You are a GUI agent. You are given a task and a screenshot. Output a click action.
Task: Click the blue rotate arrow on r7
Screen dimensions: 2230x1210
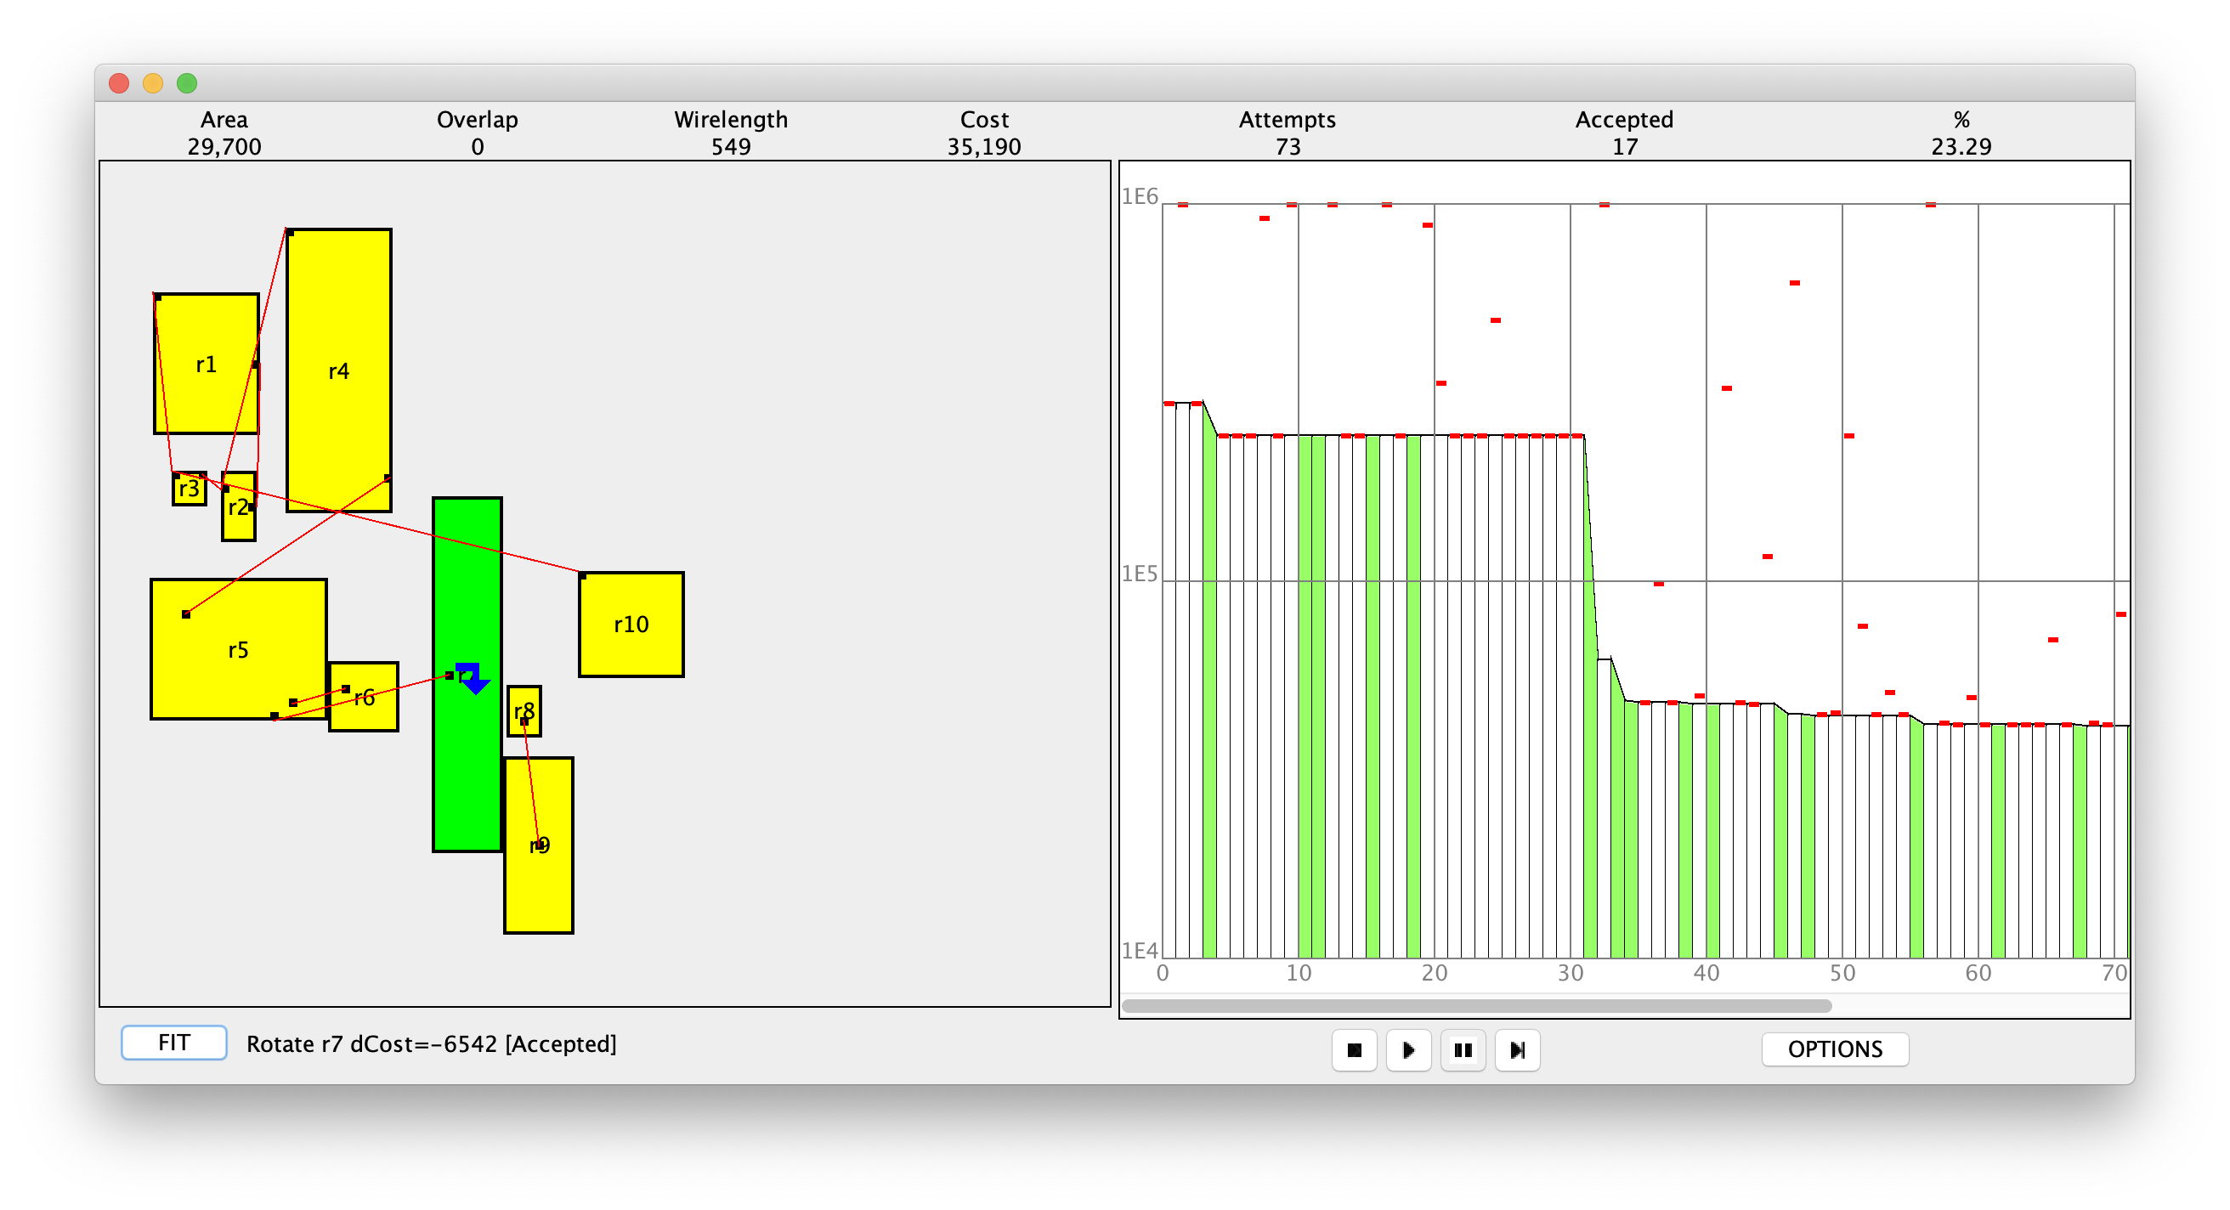pyautogui.click(x=473, y=678)
